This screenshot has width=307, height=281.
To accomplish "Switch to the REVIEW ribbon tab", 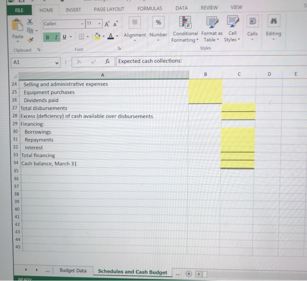I will pos(209,7).
